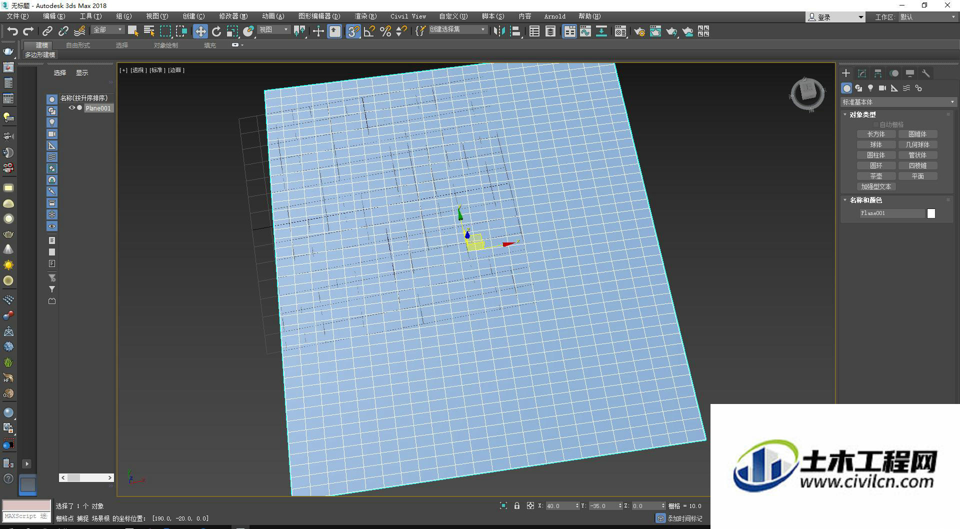Image resolution: width=960 pixels, height=529 pixels.
Task: Open the 全部 selection filter dropdown
Action: click(107, 30)
